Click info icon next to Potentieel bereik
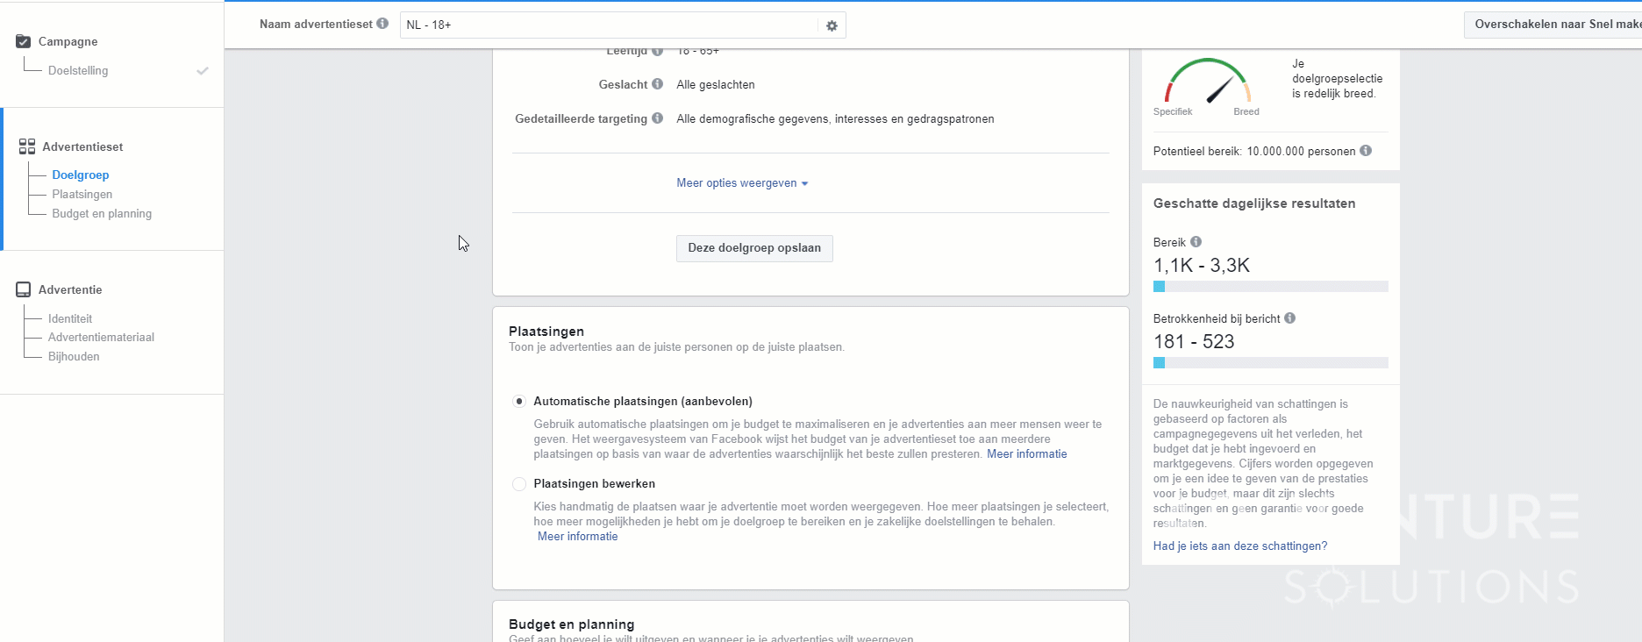The width and height of the screenshot is (1642, 642). click(1366, 151)
